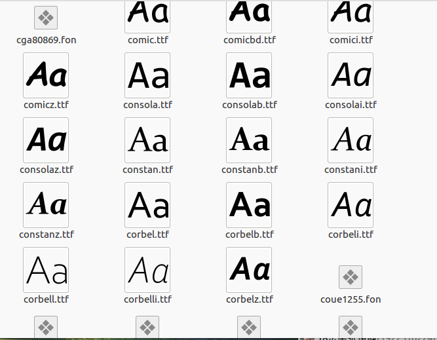Click the cga80869.fon filename label
The image size is (437, 340).
pos(47,40)
